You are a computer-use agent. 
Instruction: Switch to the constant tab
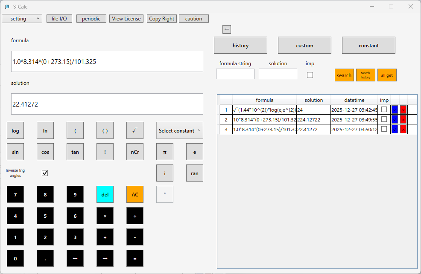coord(368,45)
